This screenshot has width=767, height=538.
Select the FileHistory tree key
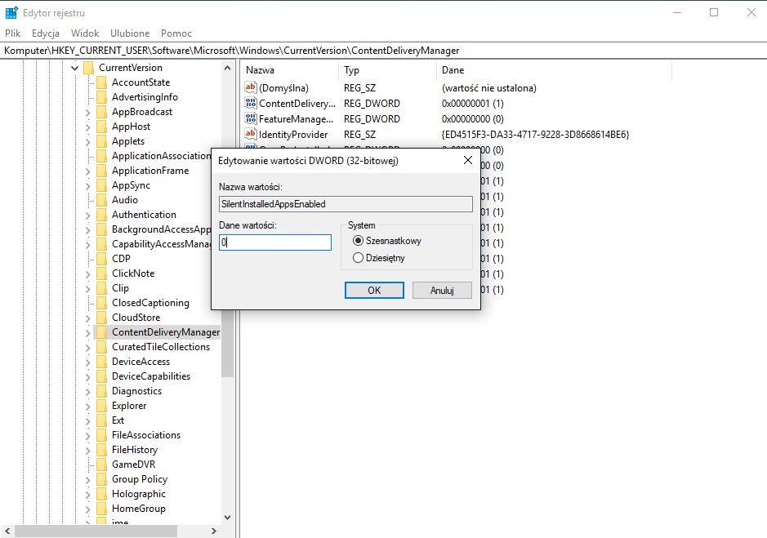coord(135,450)
